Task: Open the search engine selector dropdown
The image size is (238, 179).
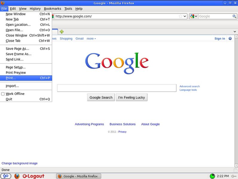Action: coord(196,16)
